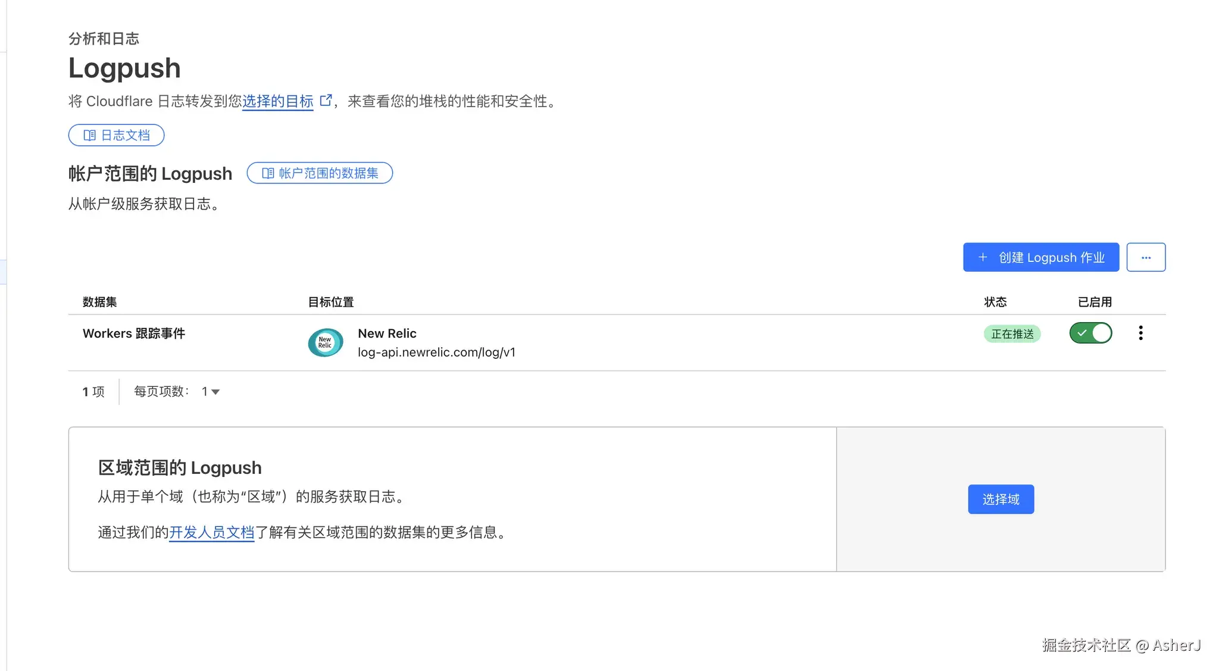
Task: Open the three-dot row actions menu
Action: pos(1140,333)
